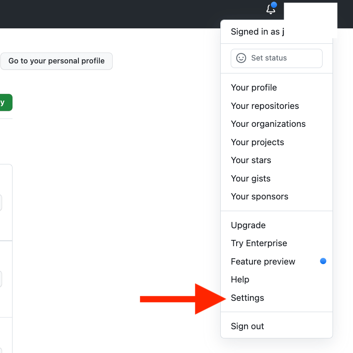Click the smiley face status icon

pyautogui.click(x=241, y=58)
